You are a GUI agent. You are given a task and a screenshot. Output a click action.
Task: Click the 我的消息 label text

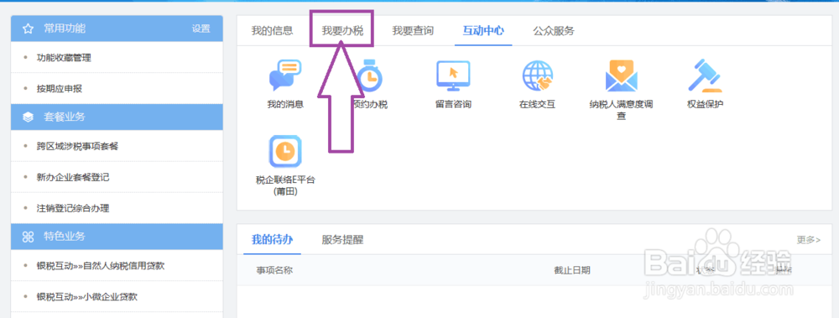(x=285, y=104)
